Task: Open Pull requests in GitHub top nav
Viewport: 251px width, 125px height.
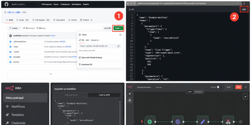Action: pyautogui.click(x=47, y=4)
